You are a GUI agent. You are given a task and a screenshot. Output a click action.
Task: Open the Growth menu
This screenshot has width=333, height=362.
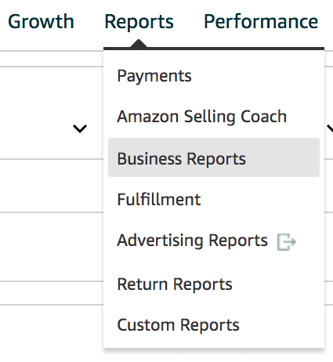point(41,21)
